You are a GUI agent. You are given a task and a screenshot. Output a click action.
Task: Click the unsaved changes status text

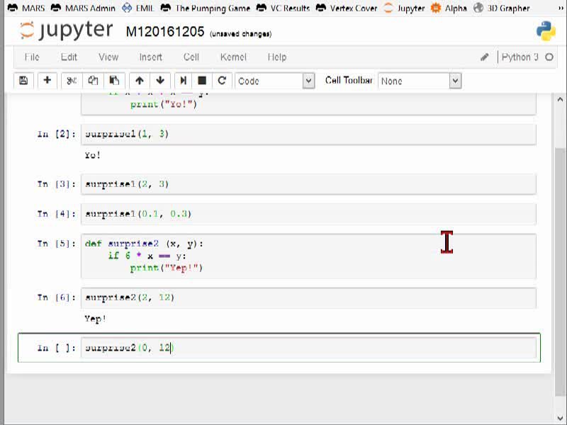pos(240,34)
